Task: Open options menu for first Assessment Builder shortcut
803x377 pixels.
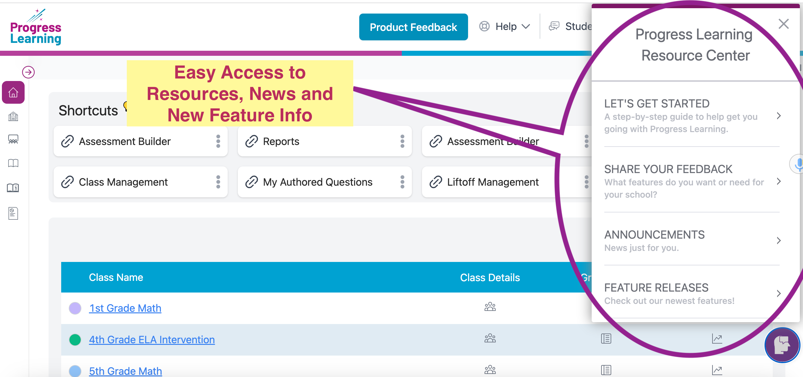Action: 218,141
